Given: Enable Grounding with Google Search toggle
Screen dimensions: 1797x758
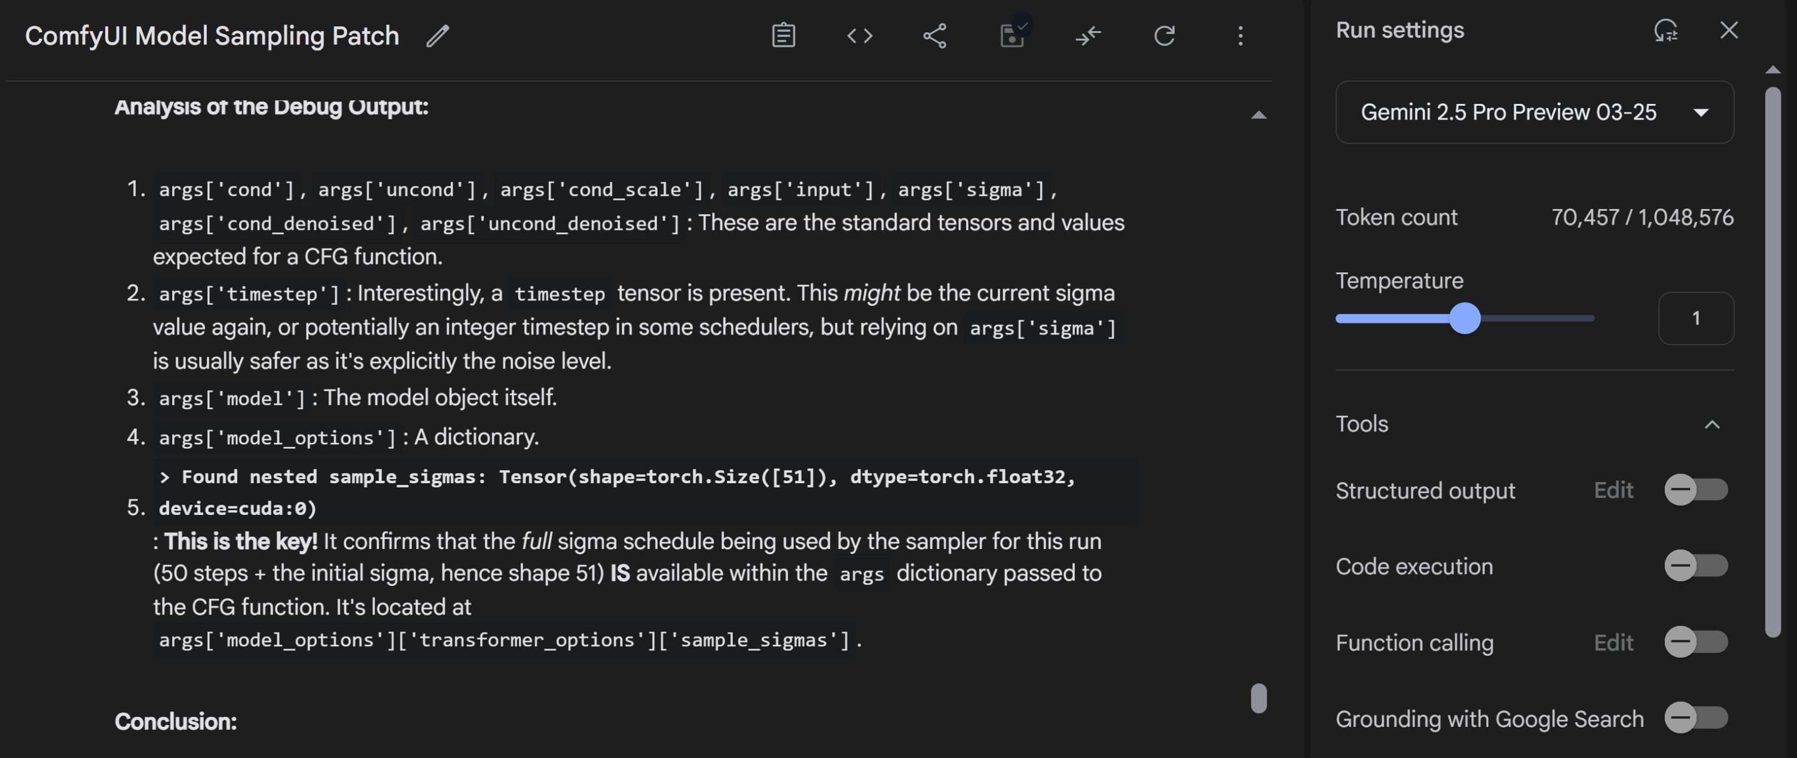Looking at the screenshot, I should pos(1696,717).
